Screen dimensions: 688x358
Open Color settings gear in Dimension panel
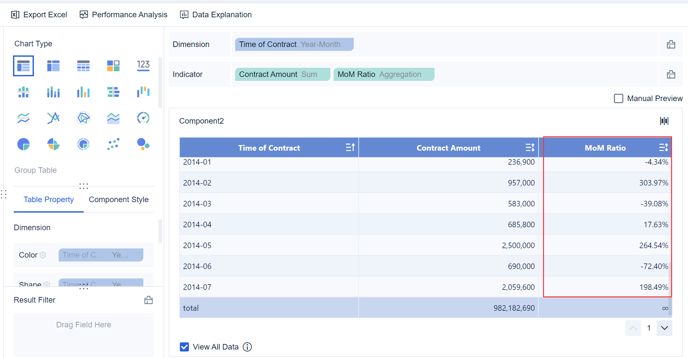coord(43,255)
